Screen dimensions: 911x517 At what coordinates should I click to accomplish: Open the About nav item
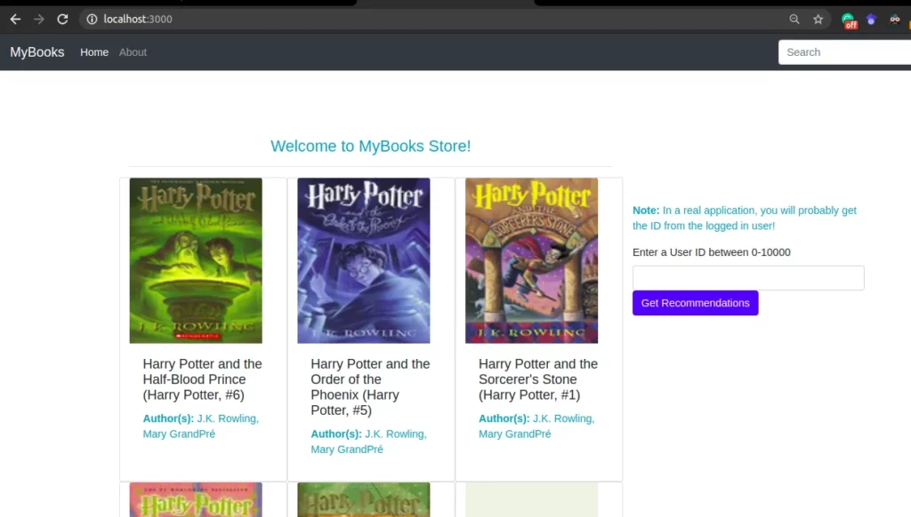[x=133, y=52]
